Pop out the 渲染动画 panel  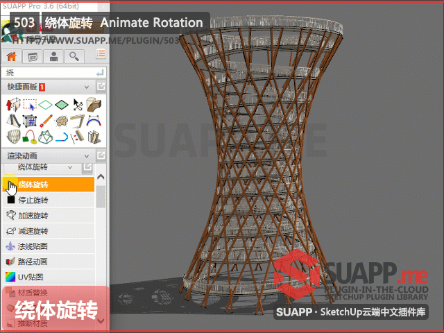(x=101, y=155)
